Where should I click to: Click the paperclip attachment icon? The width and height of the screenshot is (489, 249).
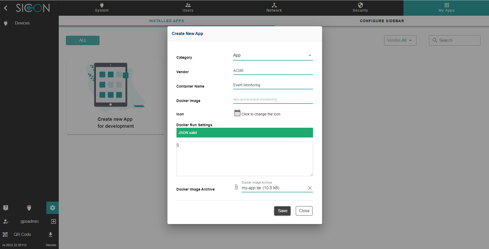pyautogui.click(x=236, y=187)
